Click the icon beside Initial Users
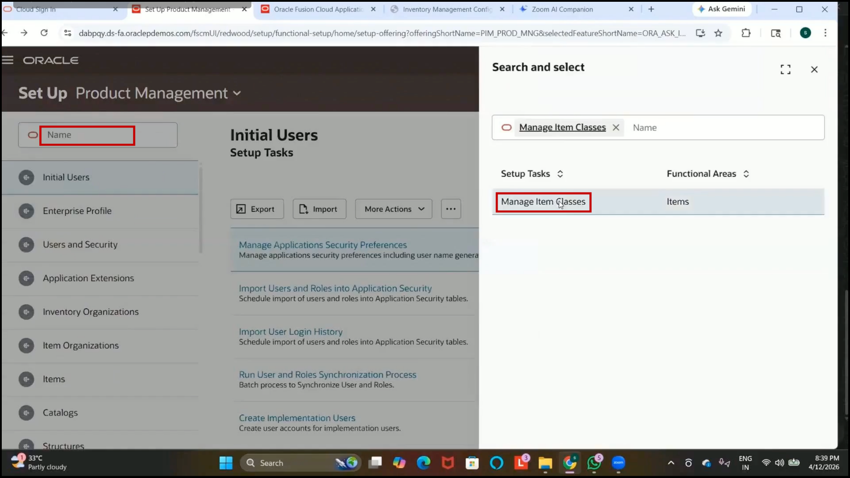Screen dimensions: 850x478 pyautogui.click(x=27, y=177)
